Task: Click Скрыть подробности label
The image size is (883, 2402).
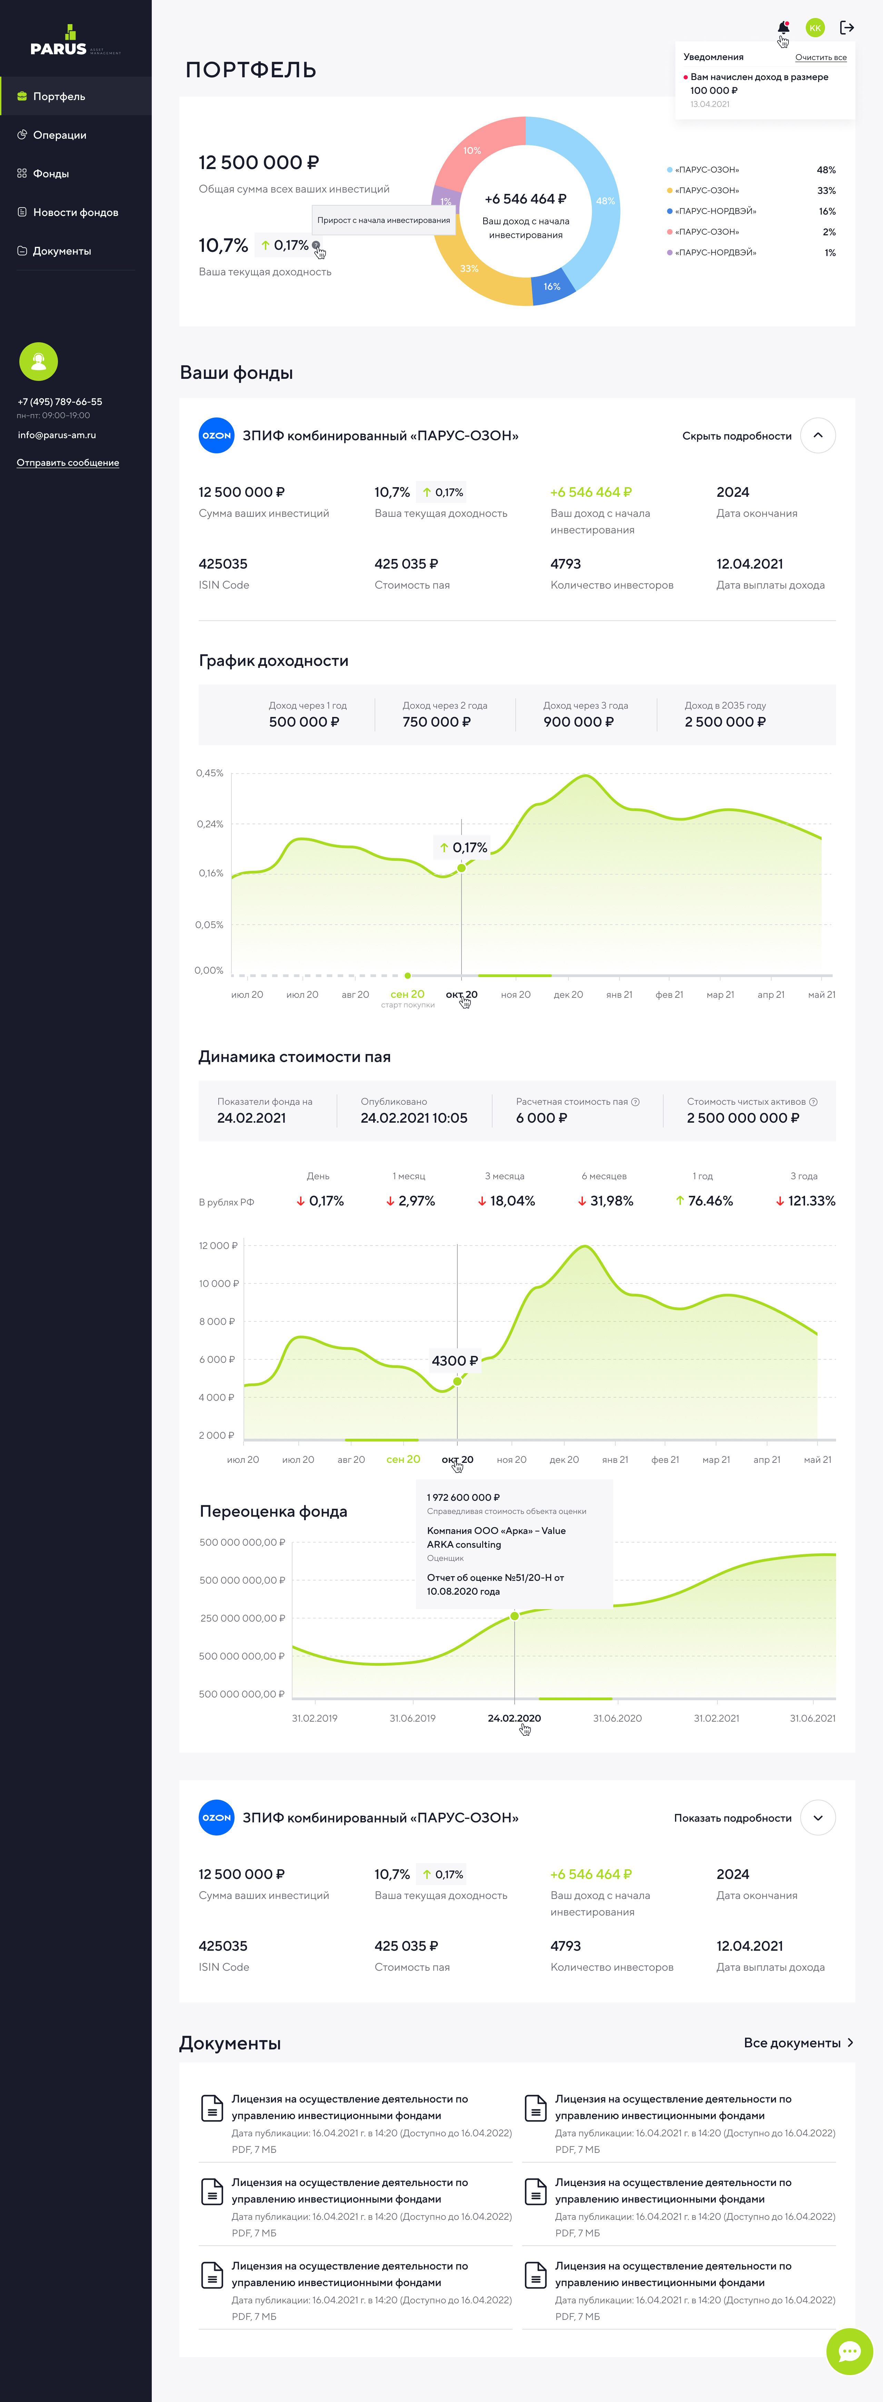Action: pyautogui.click(x=737, y=436)
